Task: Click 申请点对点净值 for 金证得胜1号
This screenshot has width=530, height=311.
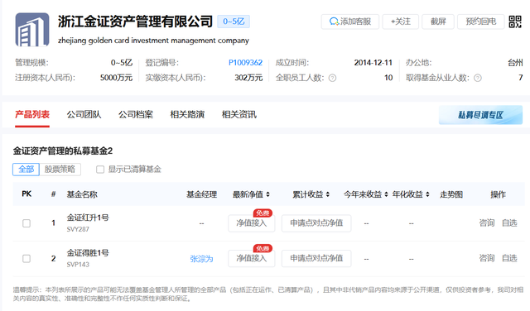Action: (x=316, y=259)
